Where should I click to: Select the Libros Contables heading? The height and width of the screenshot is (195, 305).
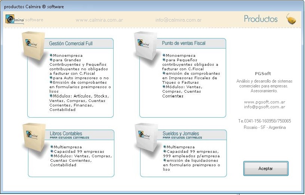pyautogui.click(x=66, y=133)
